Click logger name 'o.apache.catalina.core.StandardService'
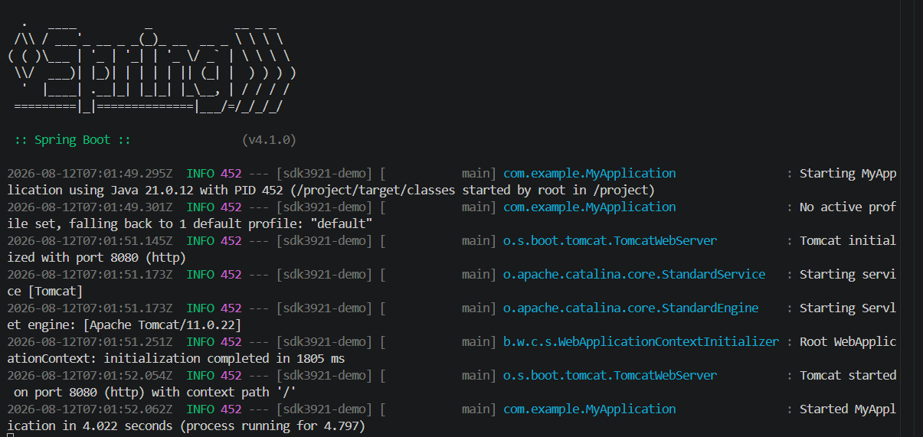This screenshot has width=923, height=437. point(634,275)
